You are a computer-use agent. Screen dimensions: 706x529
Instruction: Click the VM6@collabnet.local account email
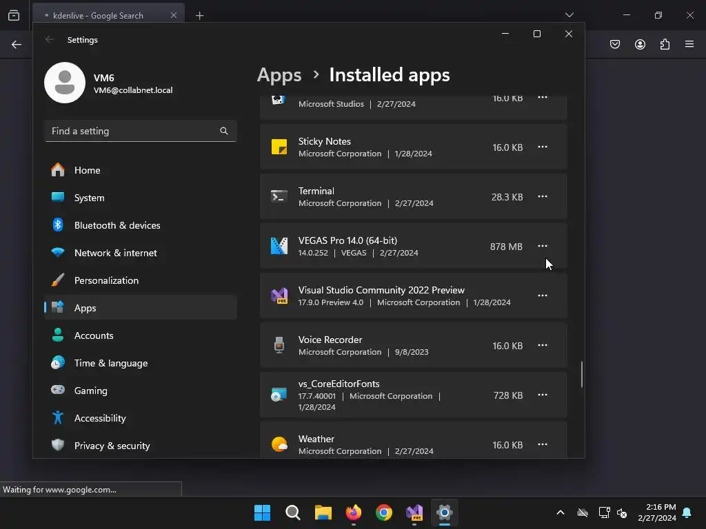(x=133, y=90)
